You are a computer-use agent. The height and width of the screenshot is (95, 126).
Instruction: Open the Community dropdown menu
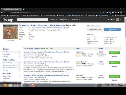75,20
